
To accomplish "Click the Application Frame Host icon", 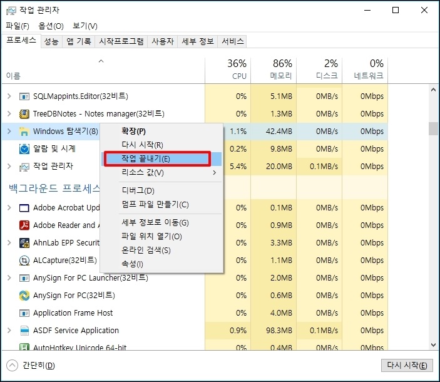I will pyautogui.click(x=24, y=313).
